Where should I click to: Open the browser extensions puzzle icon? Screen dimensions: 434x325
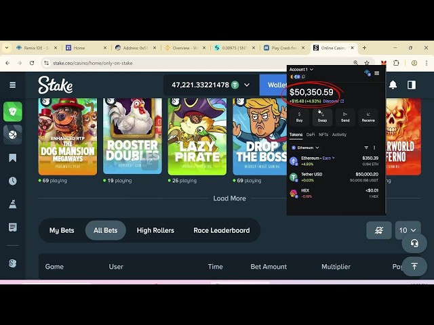tap(396, 63)
